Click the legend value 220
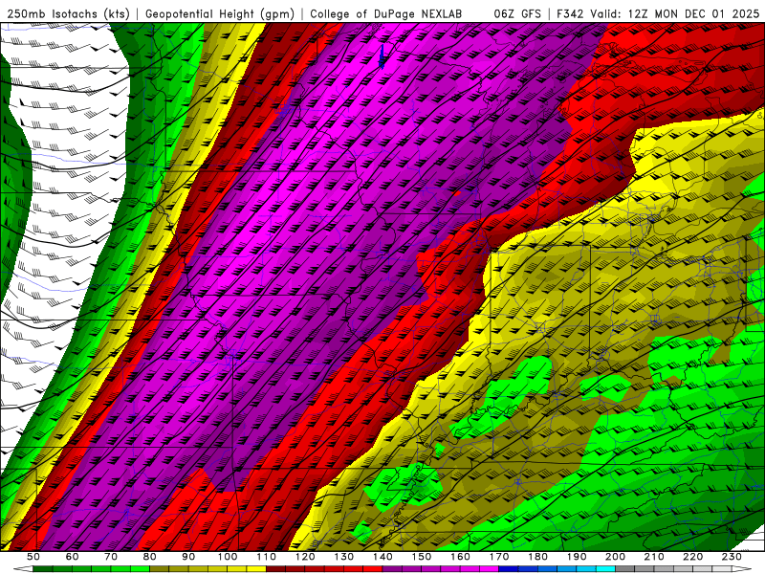 [x=692, y=557]
